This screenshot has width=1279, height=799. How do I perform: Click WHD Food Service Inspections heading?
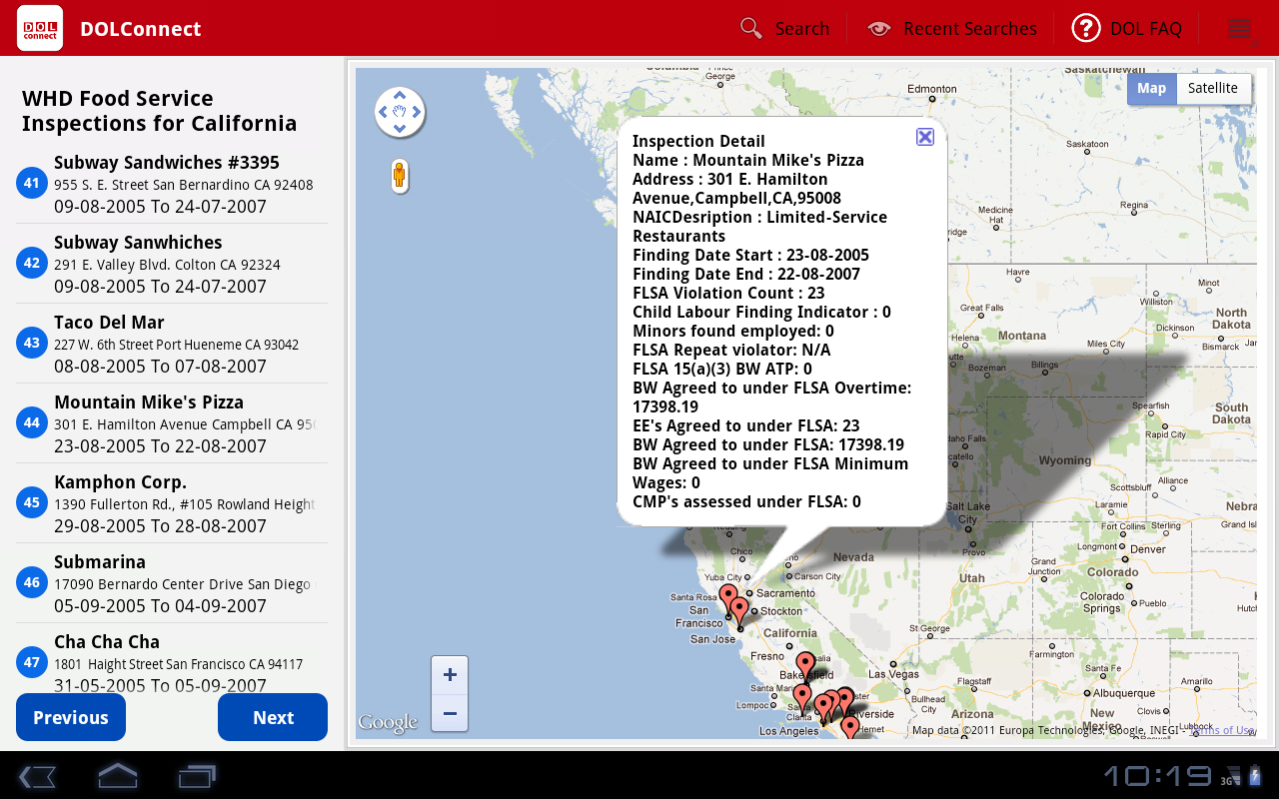pos(160,111)
